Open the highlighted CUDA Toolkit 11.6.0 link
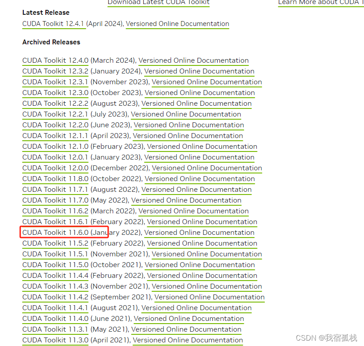The image size is (364, 346). pos(55,233)
